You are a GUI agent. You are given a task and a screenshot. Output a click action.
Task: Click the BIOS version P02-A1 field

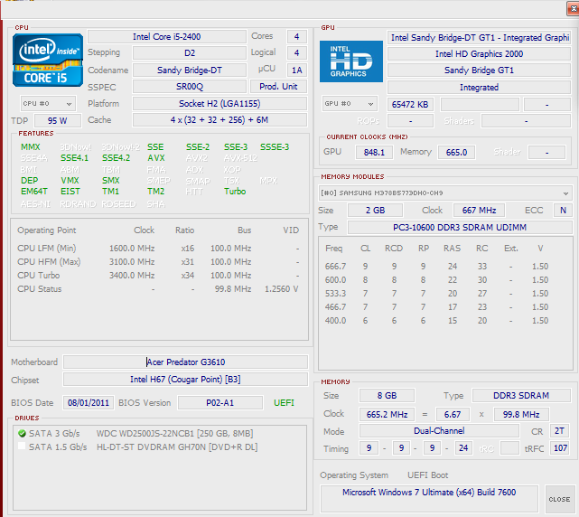220,403
